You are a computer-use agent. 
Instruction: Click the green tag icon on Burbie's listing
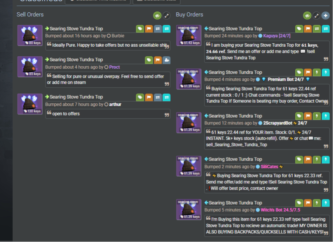pyautogui.click(x=140, y=29)
